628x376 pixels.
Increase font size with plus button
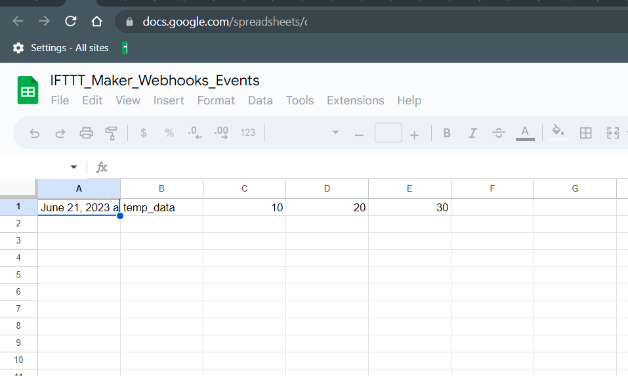(x=414, y=135)
